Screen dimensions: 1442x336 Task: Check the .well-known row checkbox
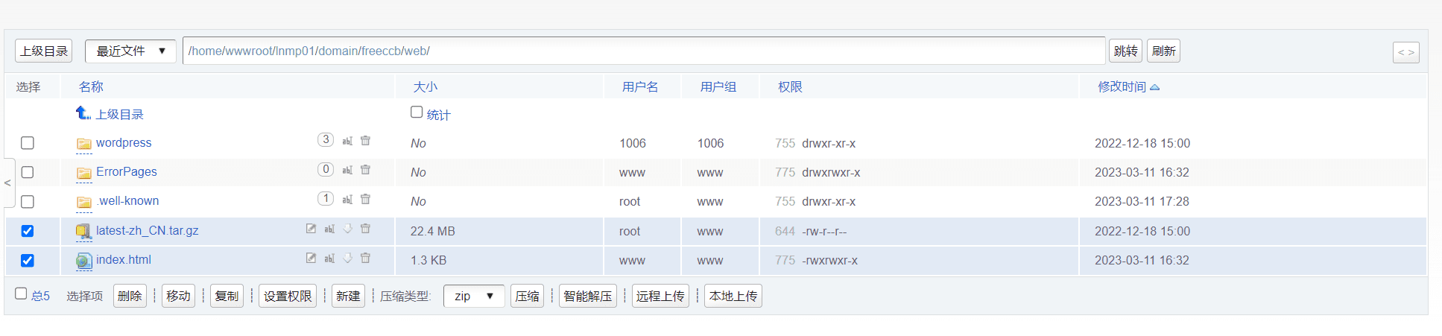pyautogui.click(x=28, y=202)
